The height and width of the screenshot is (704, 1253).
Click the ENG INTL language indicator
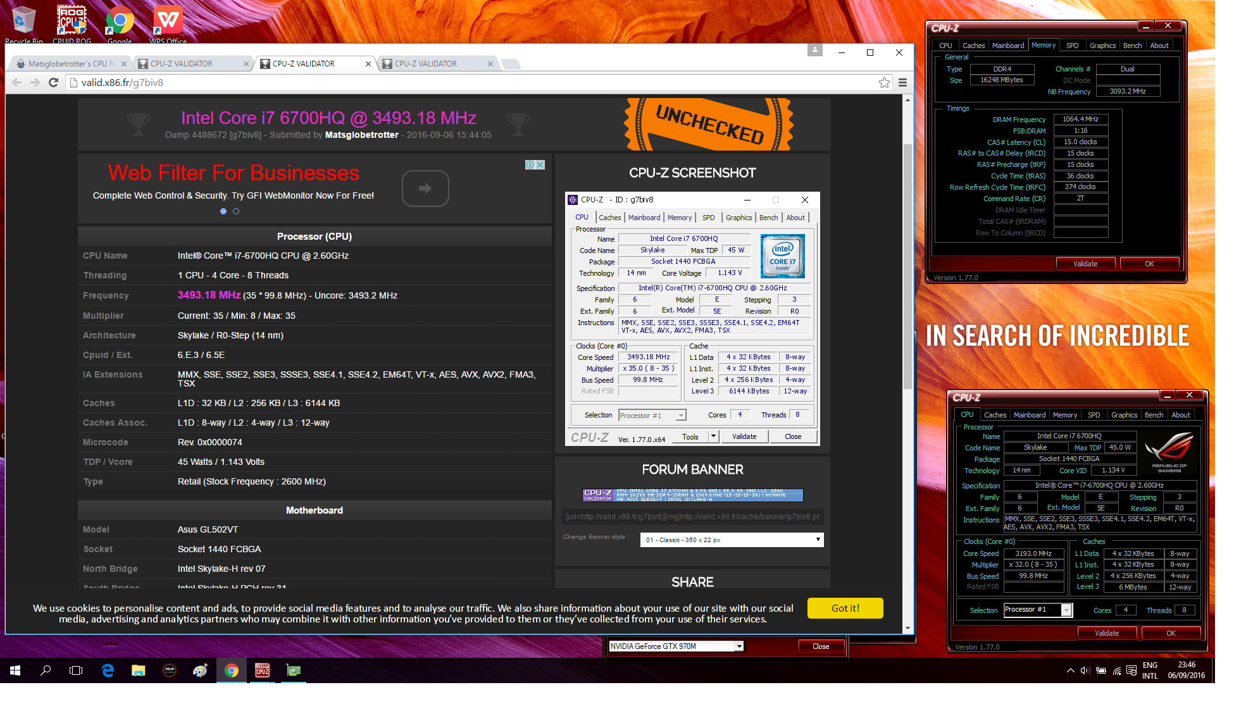click(1150, 670)
